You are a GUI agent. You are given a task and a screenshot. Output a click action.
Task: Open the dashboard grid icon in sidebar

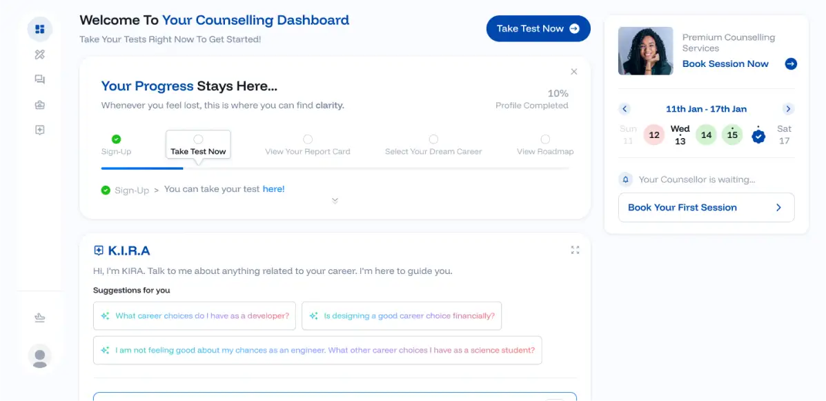(x=39, y=28)
